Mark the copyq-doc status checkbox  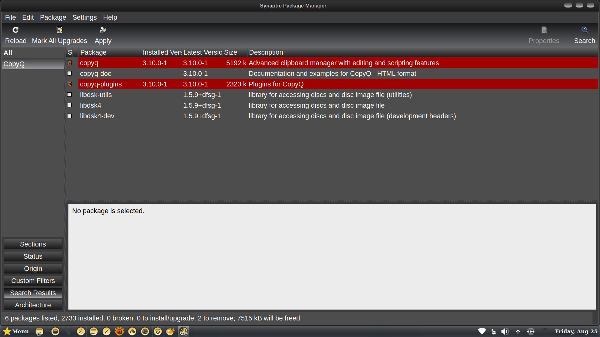69,74
